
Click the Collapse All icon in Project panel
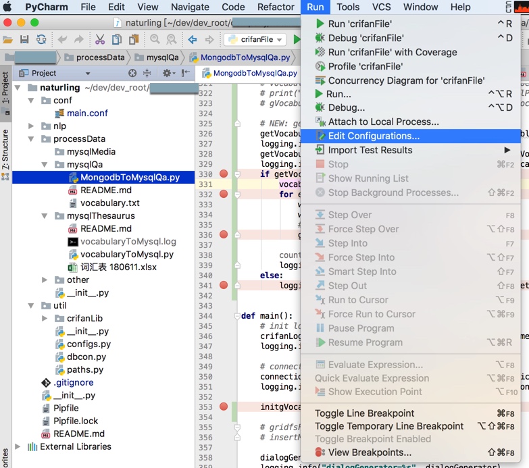(147, 73)
